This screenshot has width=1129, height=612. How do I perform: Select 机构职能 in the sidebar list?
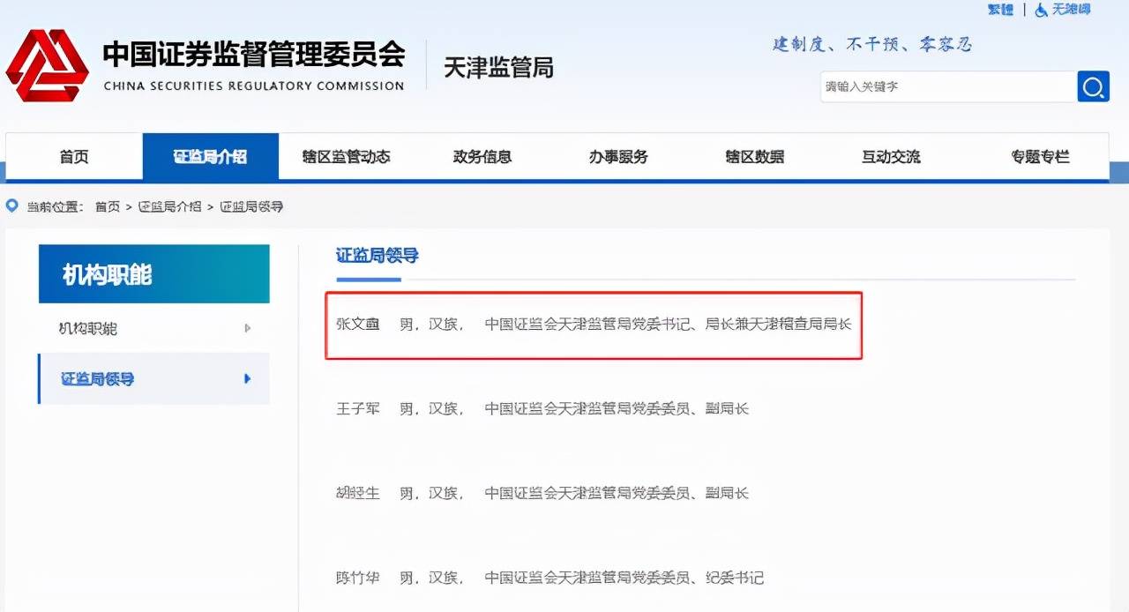click(x=153, y=328)
